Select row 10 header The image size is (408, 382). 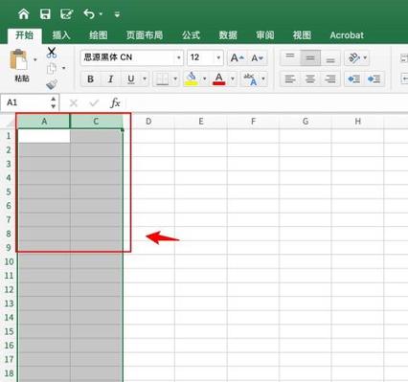pyautogui.click(x=9, y=261)
